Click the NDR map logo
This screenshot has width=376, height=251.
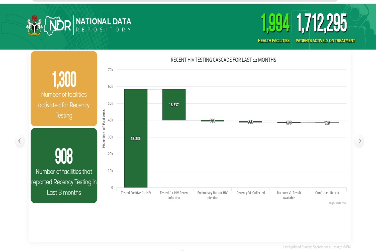coord(58,26)
